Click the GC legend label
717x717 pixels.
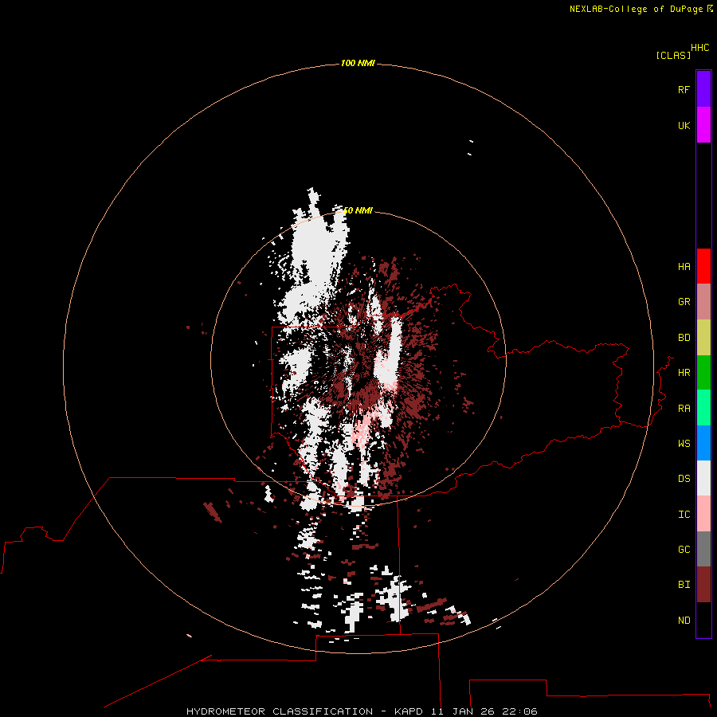pos(684,550)
